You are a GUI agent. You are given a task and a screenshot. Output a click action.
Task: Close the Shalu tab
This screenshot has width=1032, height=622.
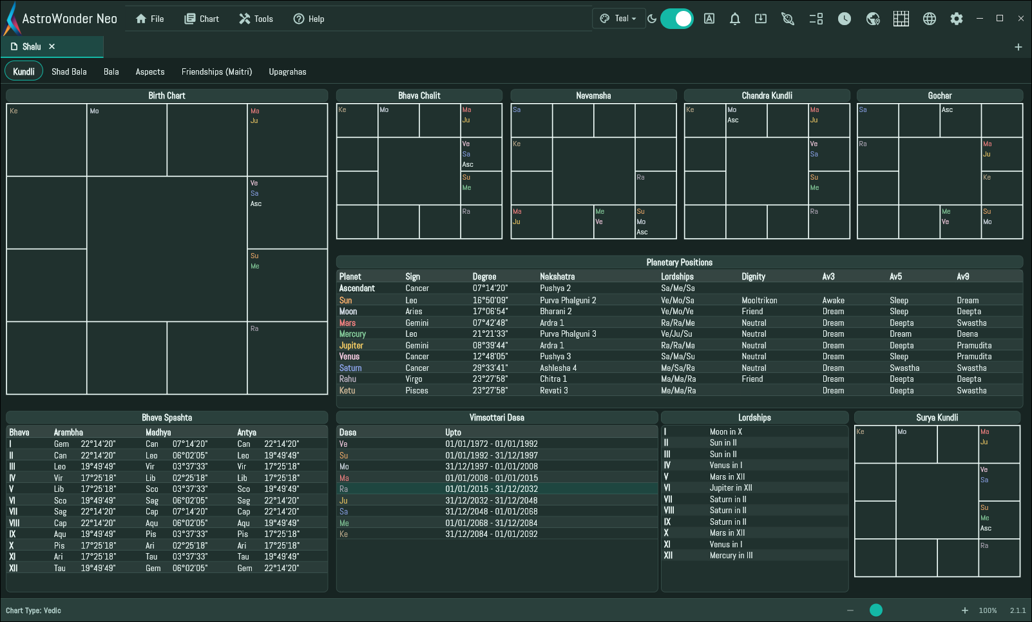point(52,46)
